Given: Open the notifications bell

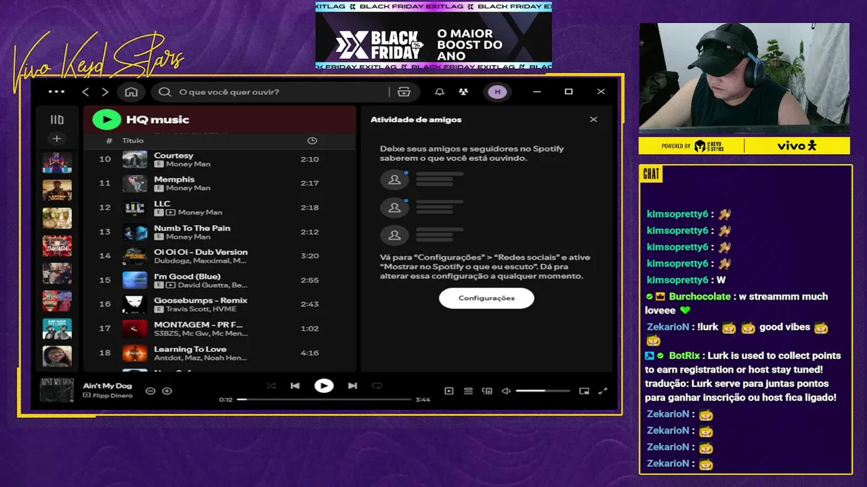Looking at the screenshot, I should pyautogui.click(x=440, y=92).
